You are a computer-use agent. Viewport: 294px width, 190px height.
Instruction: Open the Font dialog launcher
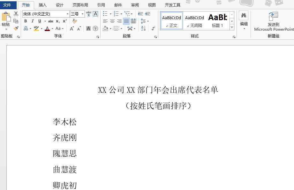98,37
